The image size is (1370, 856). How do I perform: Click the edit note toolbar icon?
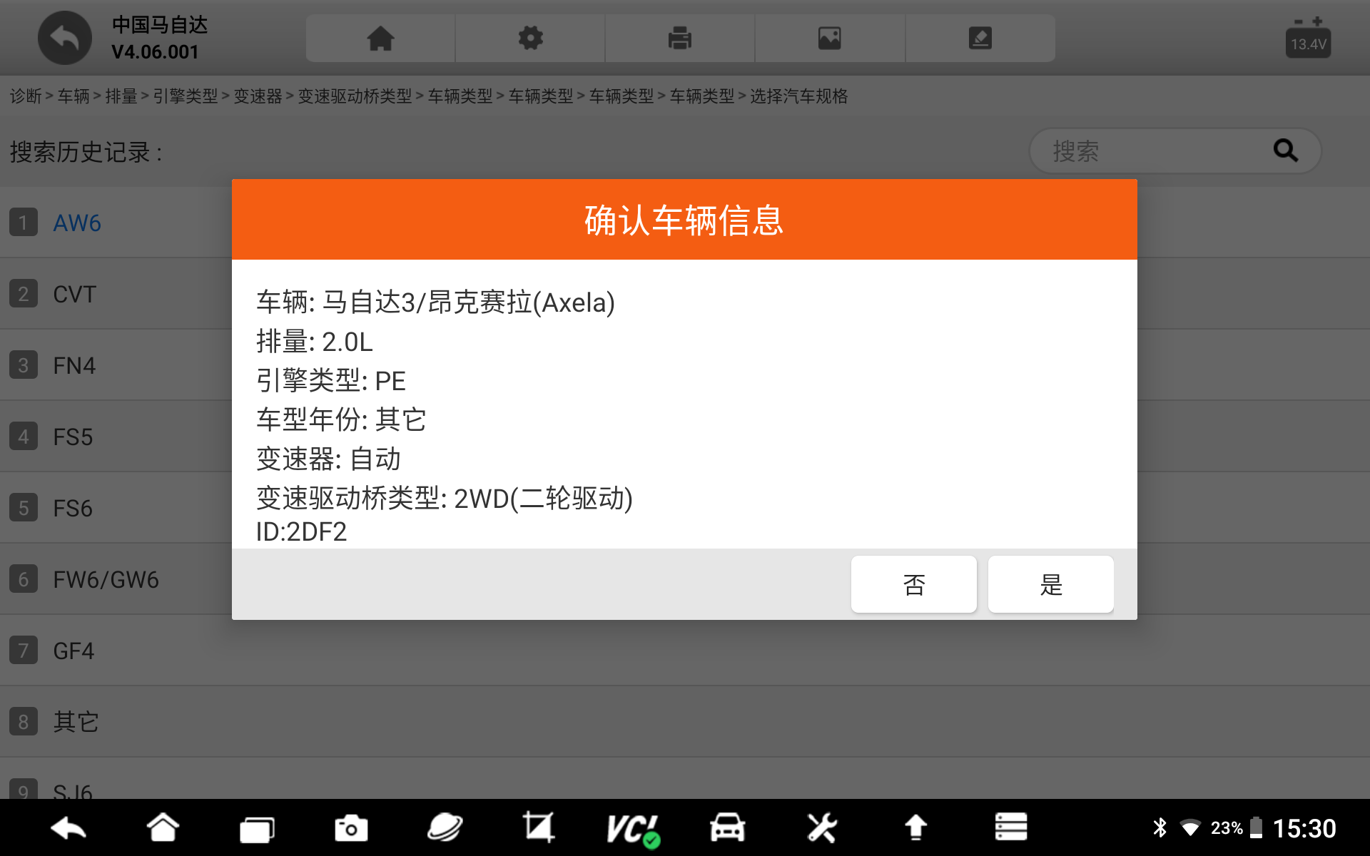click(x=980, y=39)
